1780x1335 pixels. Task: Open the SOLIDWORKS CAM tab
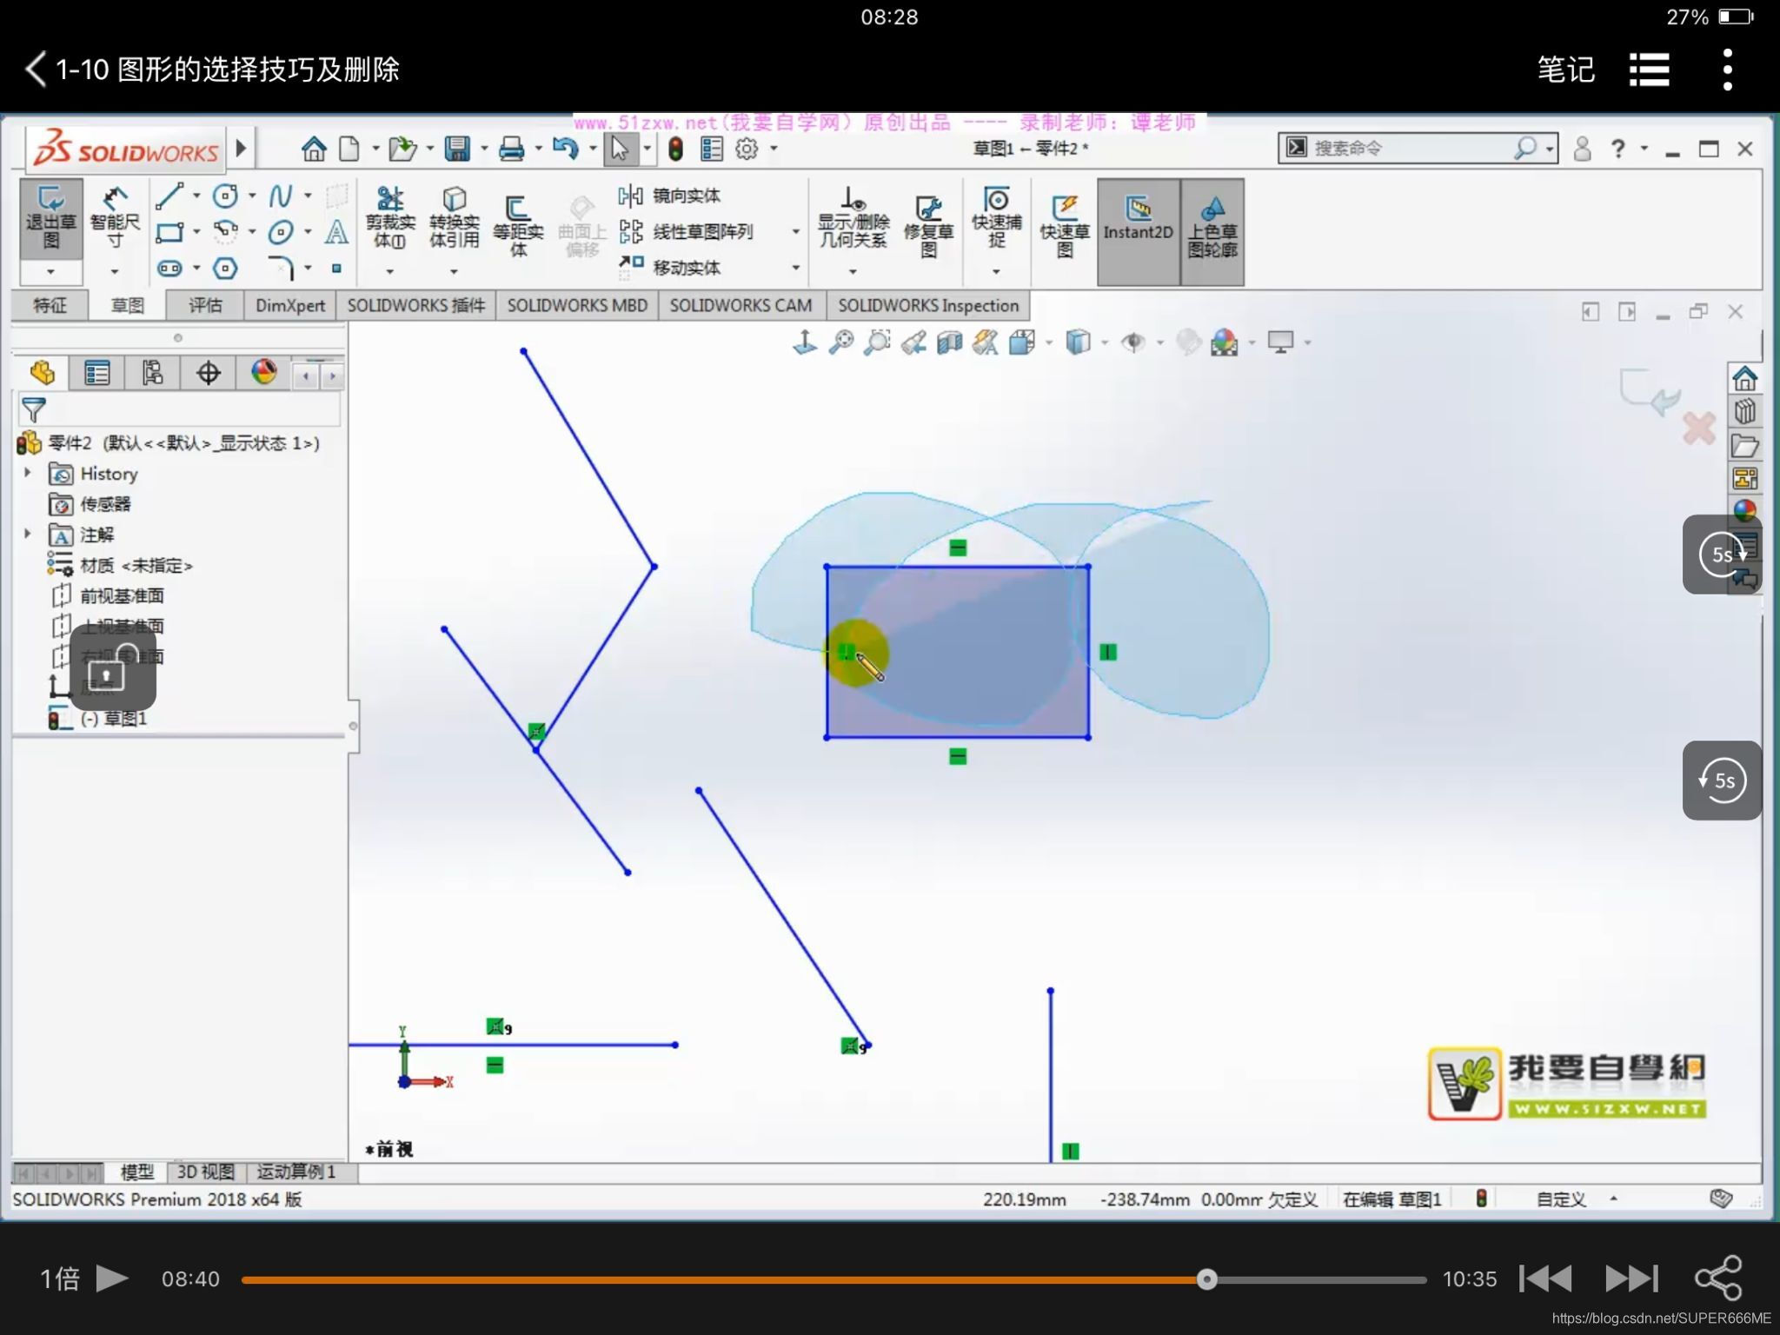741,305
